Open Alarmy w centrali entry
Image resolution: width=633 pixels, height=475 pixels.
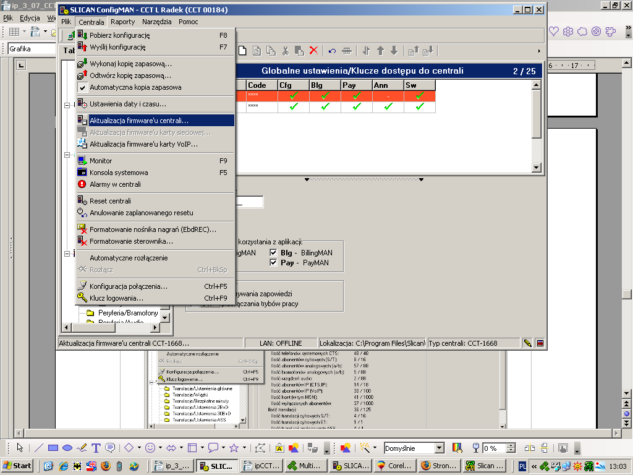155,184
